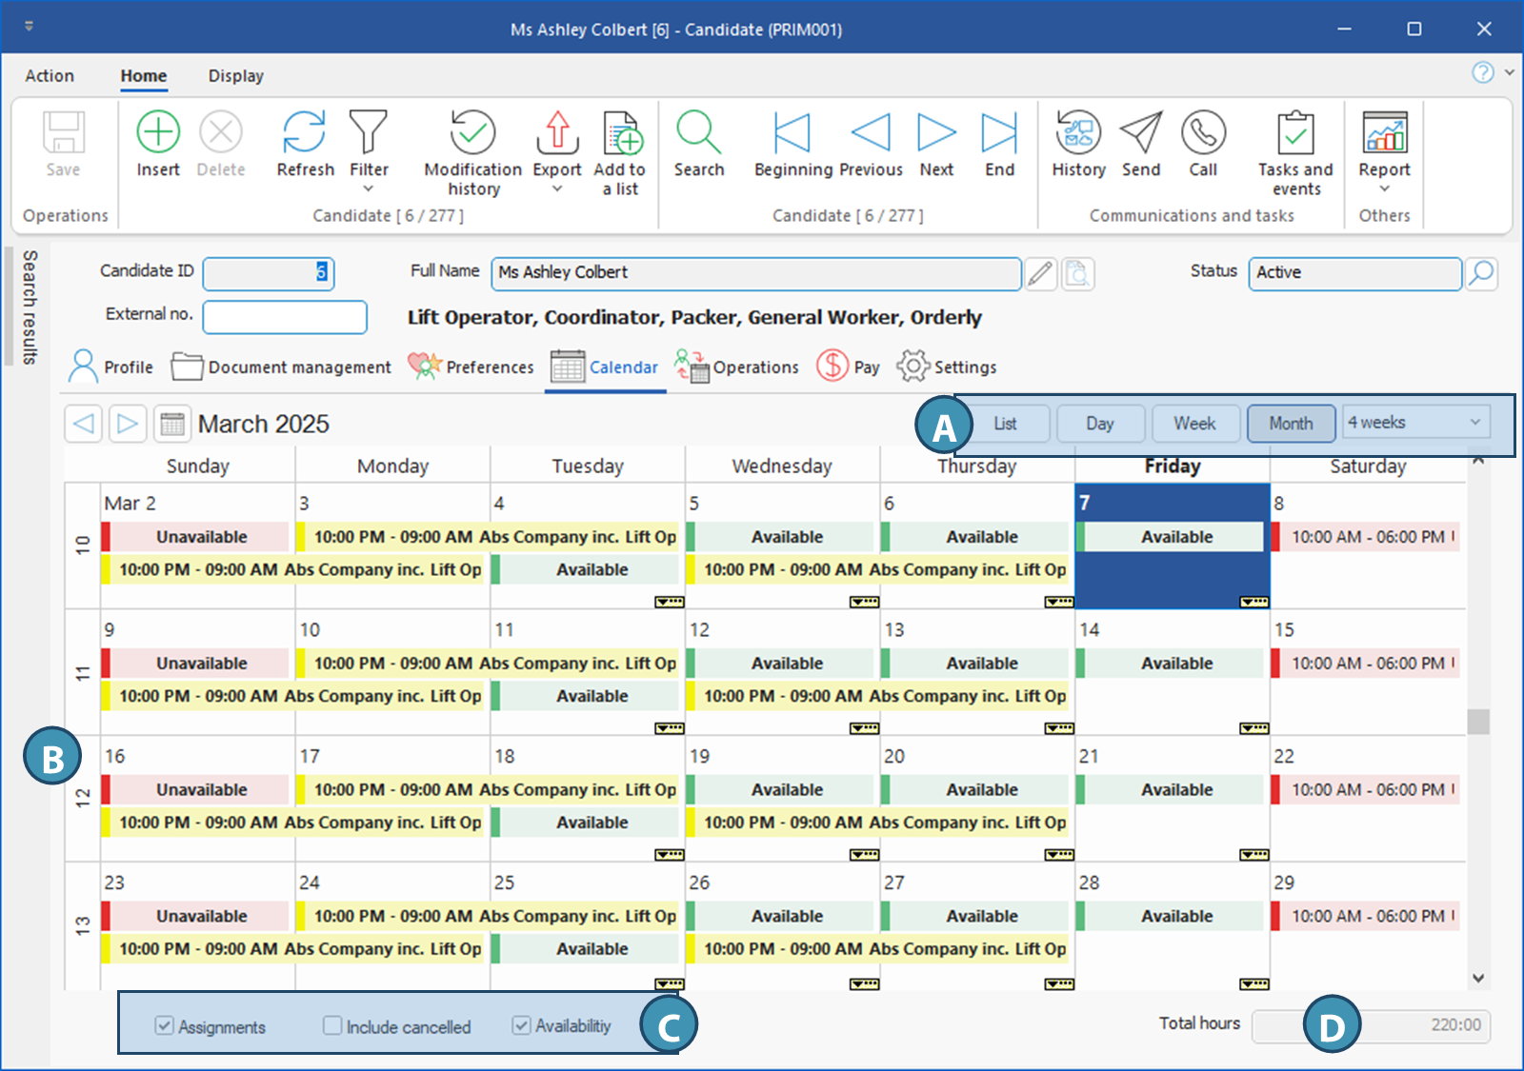Toggle the Availability checkbox
The image size is (1524, 1071).
click(x=521, y=1025)
